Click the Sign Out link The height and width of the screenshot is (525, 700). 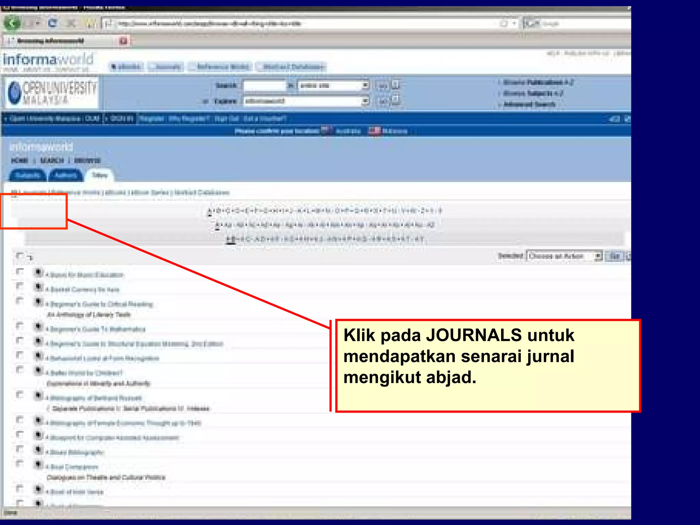pyautogui.click(x=226, y=119)
